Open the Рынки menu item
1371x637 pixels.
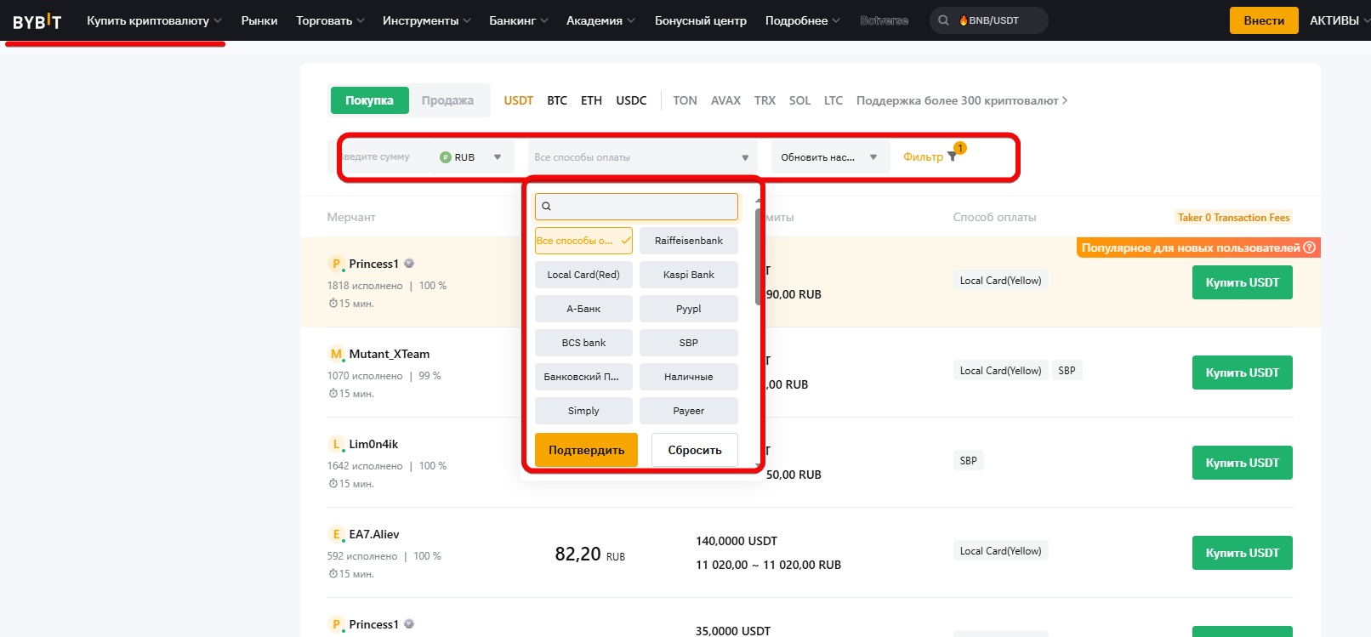coord(259,20)
